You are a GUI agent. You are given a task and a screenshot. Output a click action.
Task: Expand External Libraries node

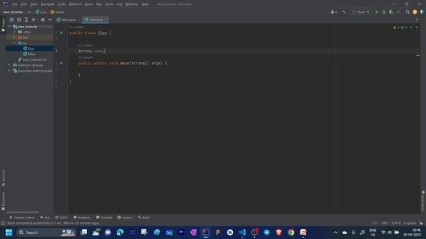(9, 65)
